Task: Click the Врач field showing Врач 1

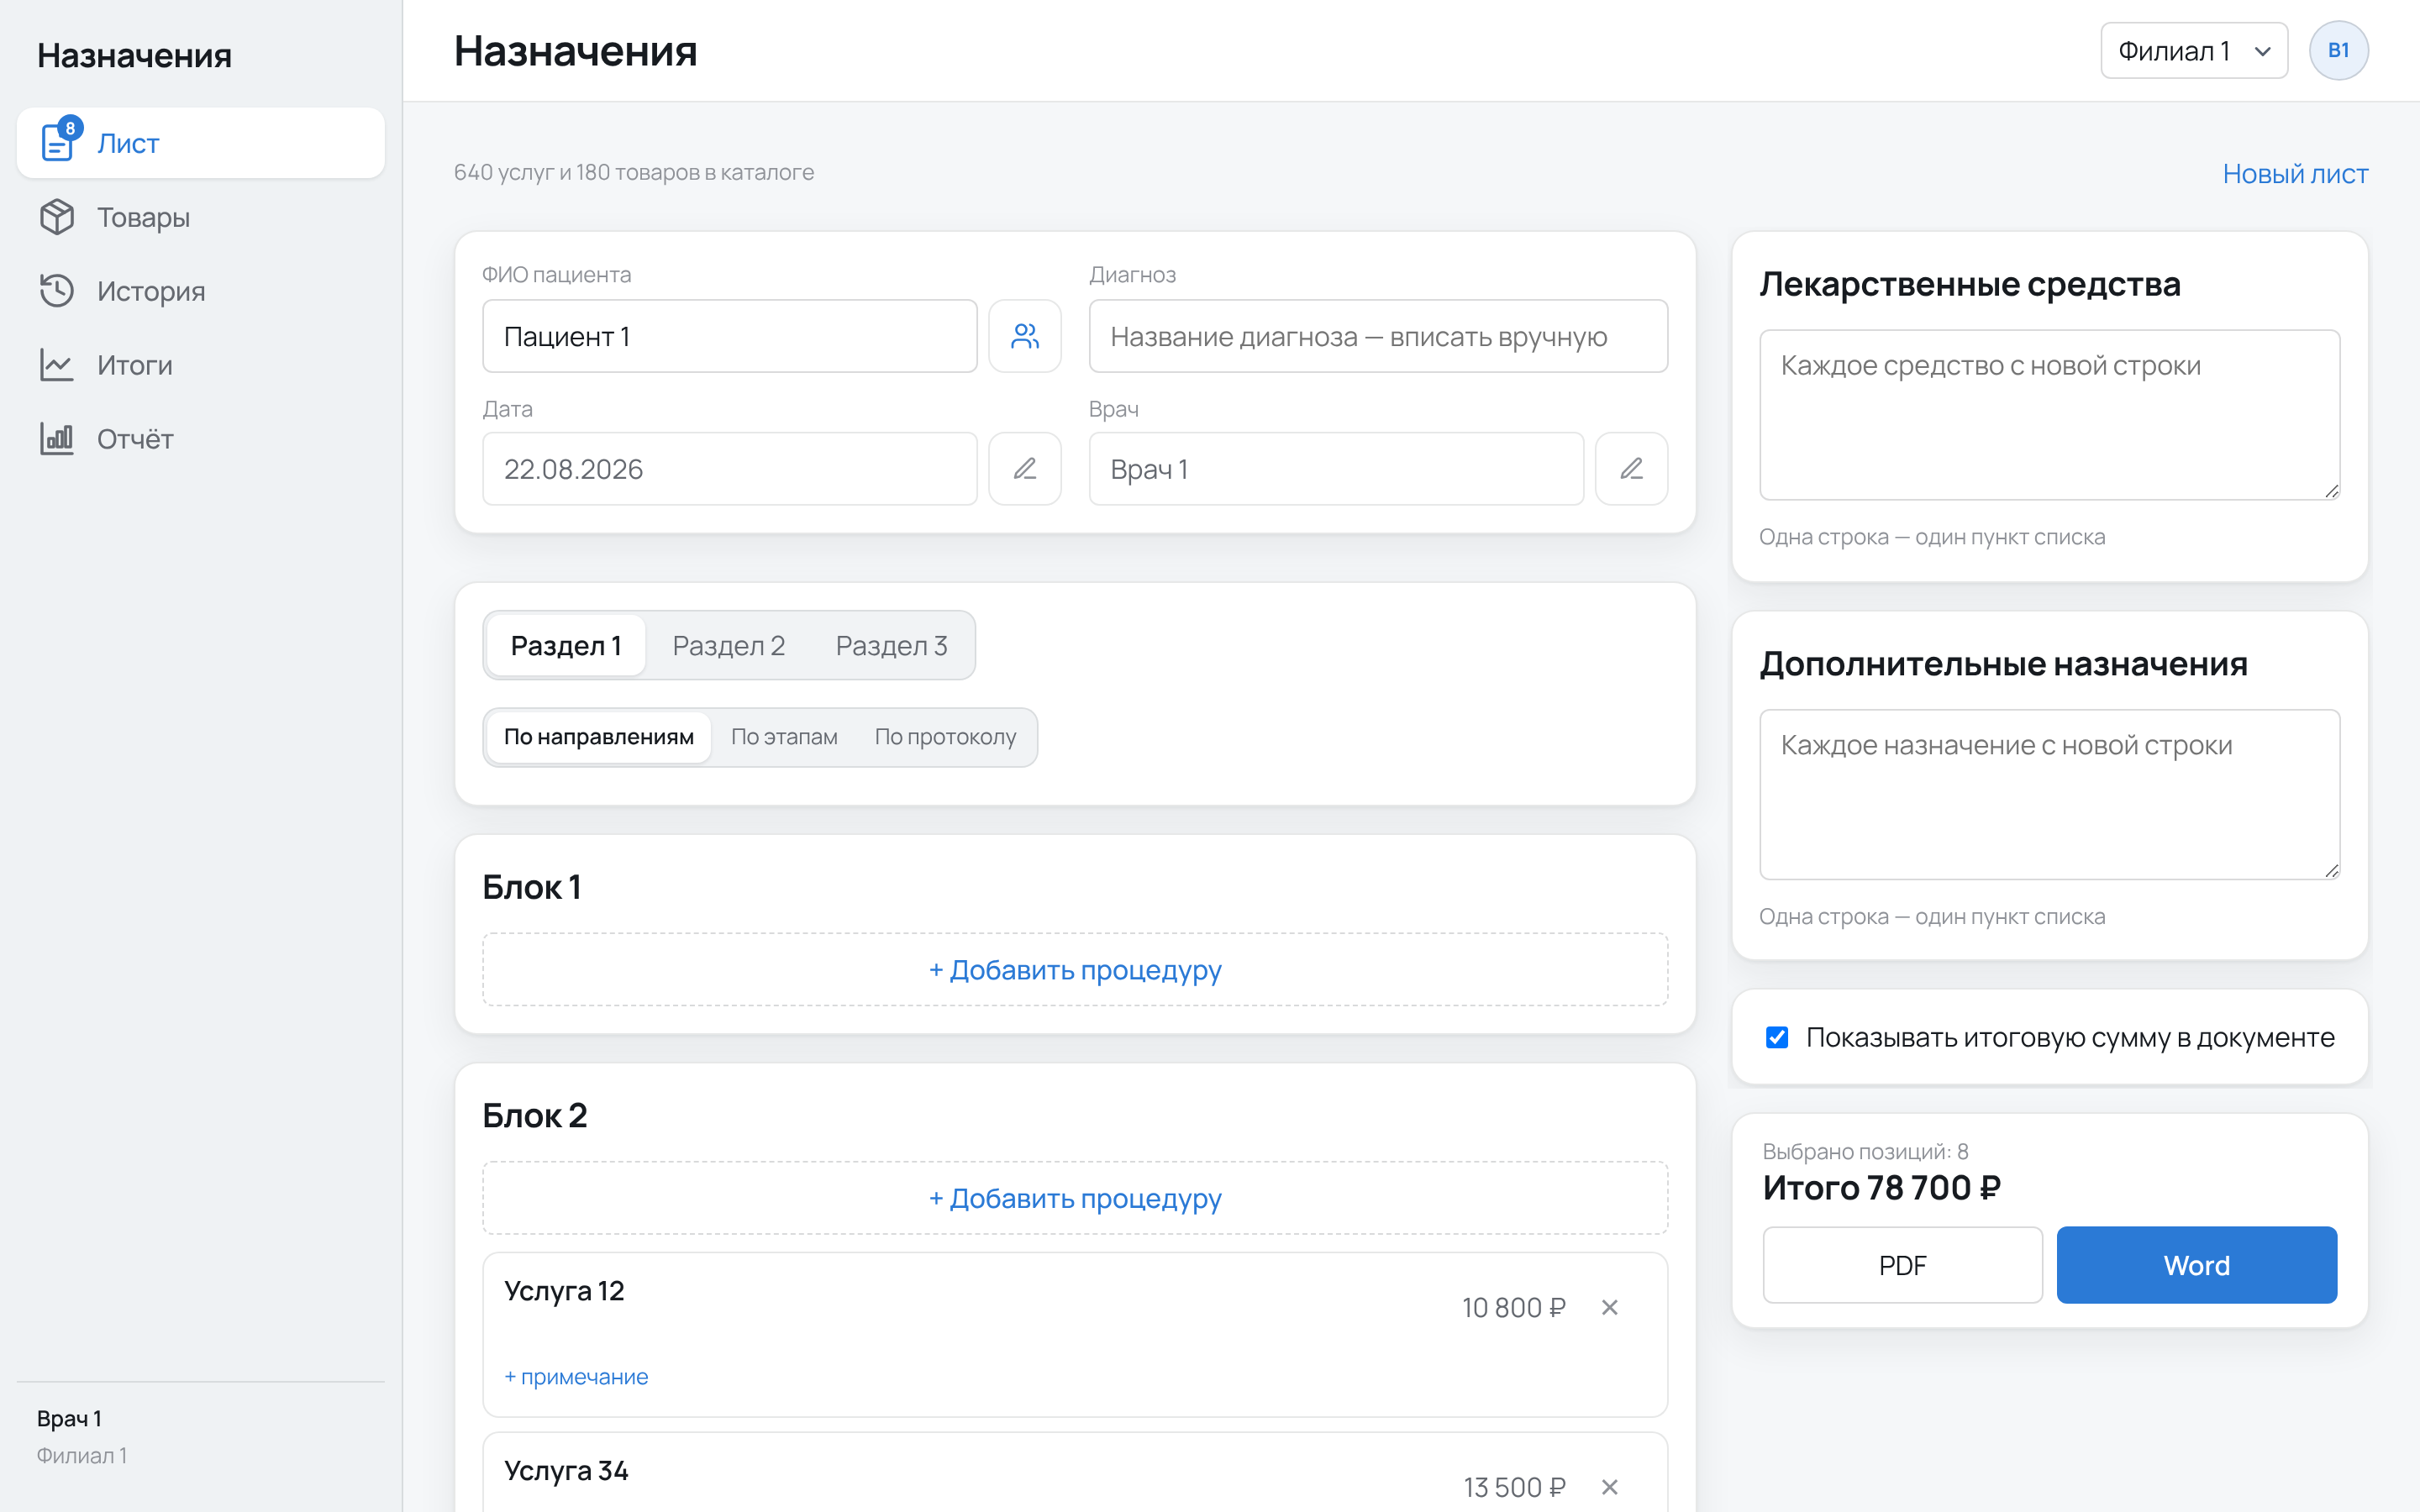Action: click(1336, 469)
